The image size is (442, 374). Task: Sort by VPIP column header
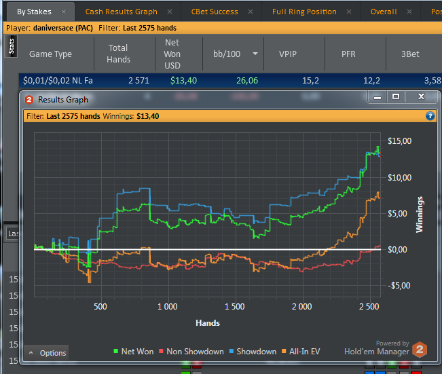(288, 54)
